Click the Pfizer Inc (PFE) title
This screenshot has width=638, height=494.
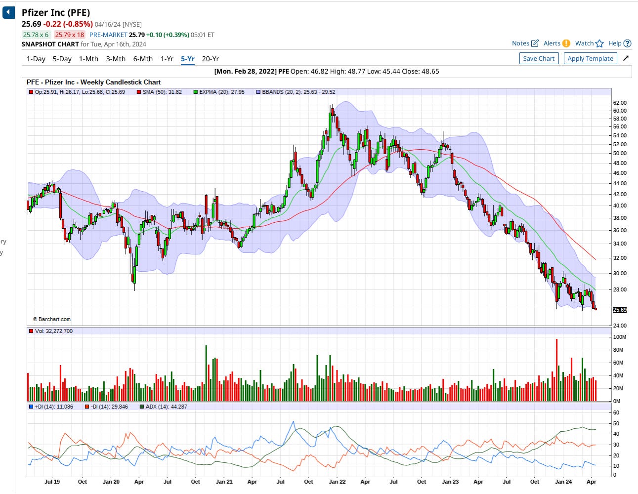[x=56, y=13]
